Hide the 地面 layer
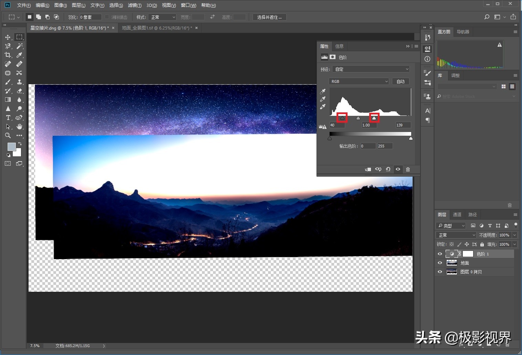The image size is (522, 355). [x=440, y=263]
